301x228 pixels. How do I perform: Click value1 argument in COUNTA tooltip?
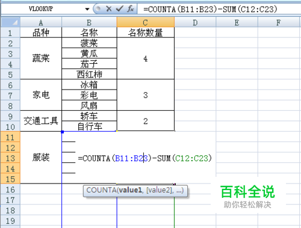click(130, 190)
